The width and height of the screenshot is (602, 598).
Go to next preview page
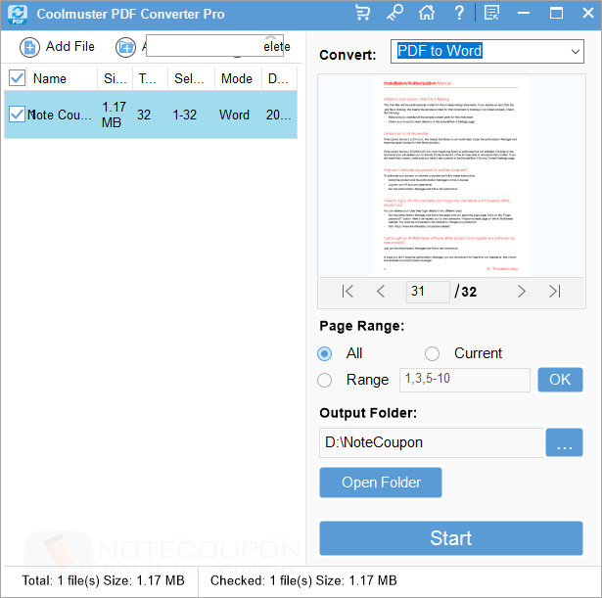click(x=521, y=292)
